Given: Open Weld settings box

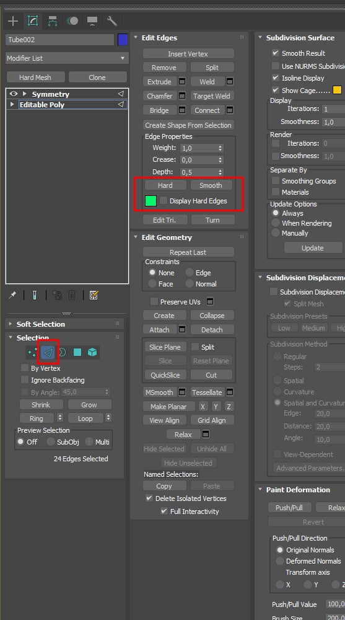Looking at the screenshot, I should pyautogui.click(x=230, y=81).
